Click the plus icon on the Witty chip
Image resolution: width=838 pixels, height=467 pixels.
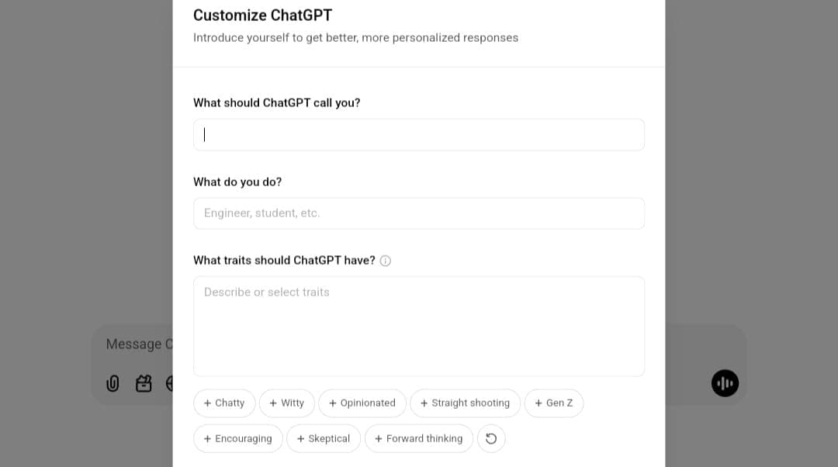click(x=272, y=403)
